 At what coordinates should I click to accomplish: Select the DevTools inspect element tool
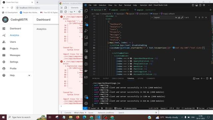(62, 8)
